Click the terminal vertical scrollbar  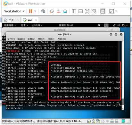tap(123, 75)
